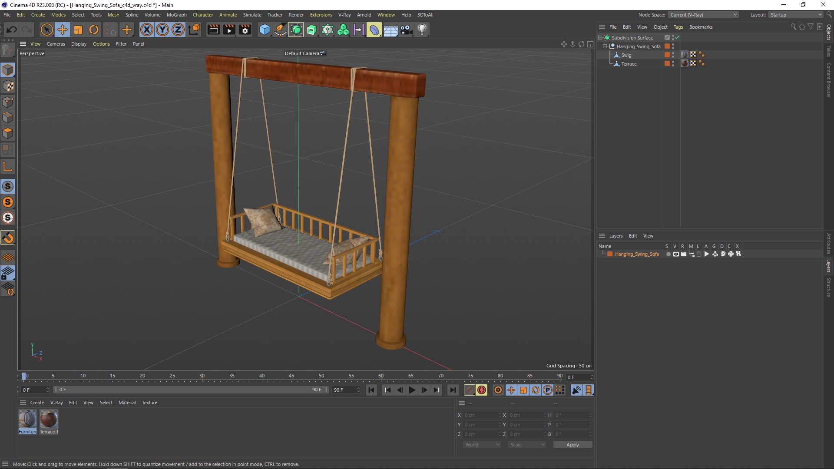Open the V-Ray menu in menu bar
834x469 pixels.
[x=344, y=15]
